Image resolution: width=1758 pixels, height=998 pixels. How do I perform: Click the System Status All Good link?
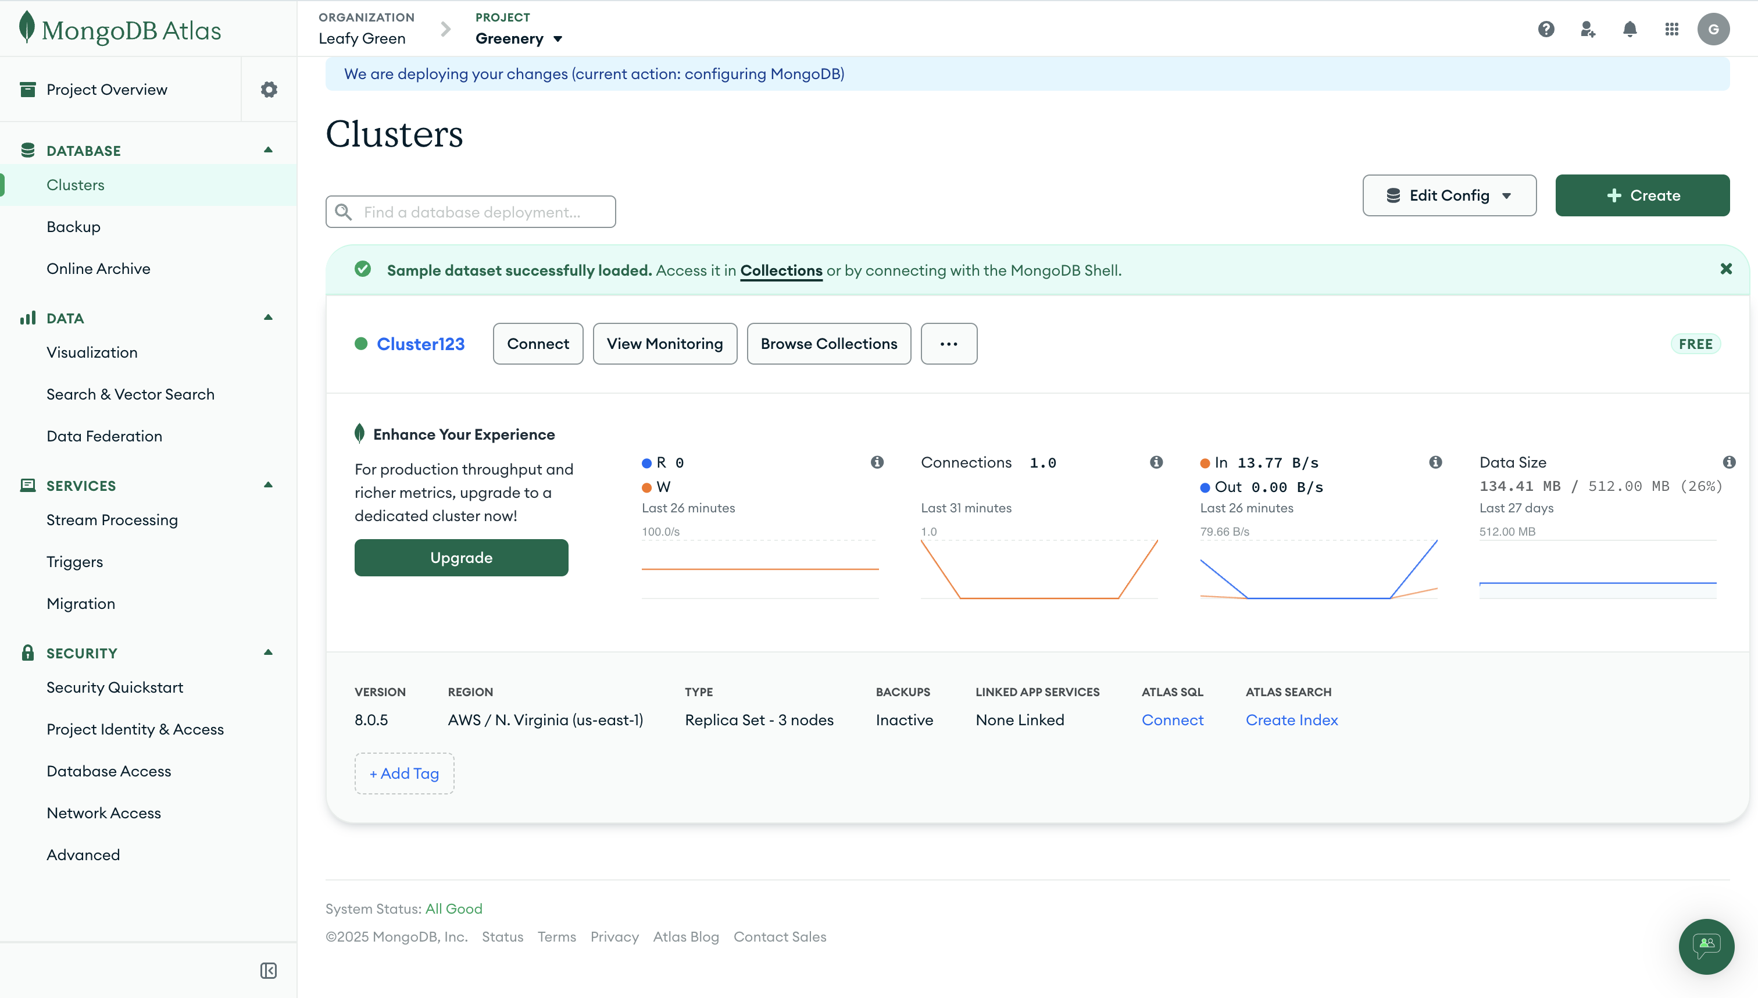point(453,908)
